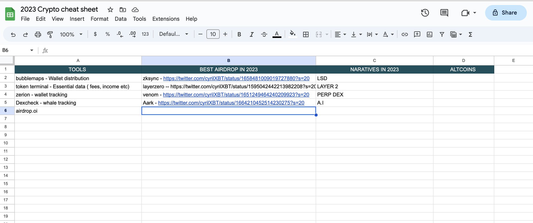Open the Insert menu

77,19
